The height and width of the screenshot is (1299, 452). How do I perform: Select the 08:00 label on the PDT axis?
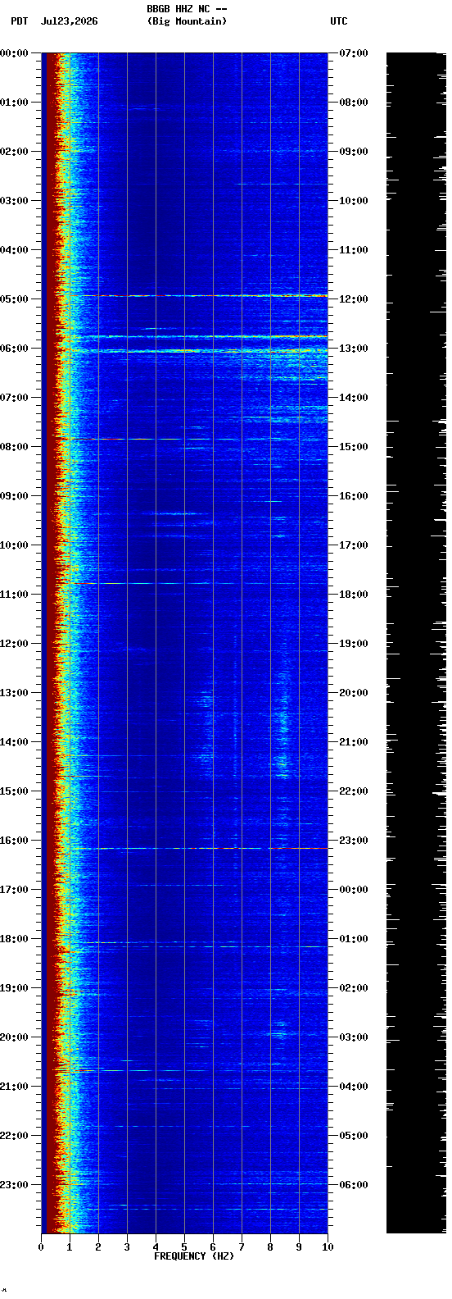(x=14, y=447)
